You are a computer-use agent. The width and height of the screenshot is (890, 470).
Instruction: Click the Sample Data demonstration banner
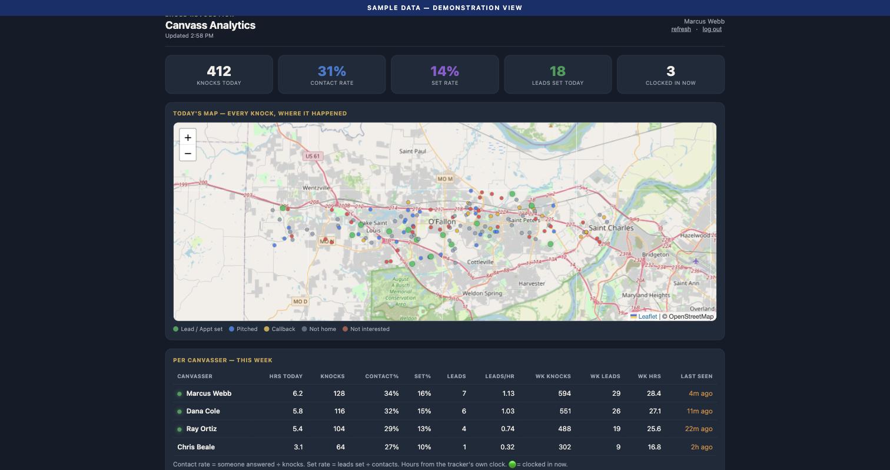pos(445,8)
